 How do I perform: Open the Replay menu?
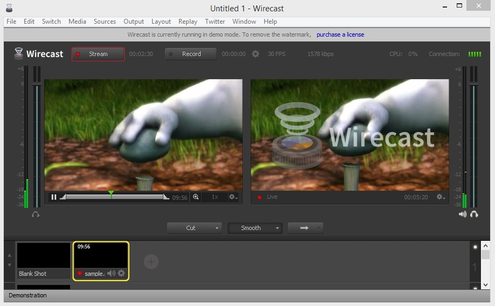pyautogui.click(x=188, y=22)
